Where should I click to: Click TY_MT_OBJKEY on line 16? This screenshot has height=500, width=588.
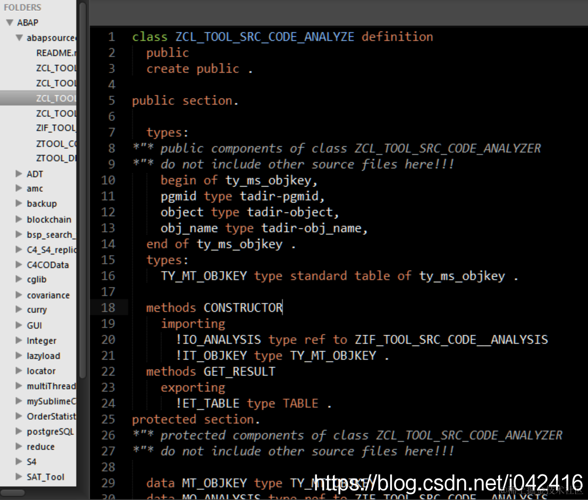(x=204, y=276)
